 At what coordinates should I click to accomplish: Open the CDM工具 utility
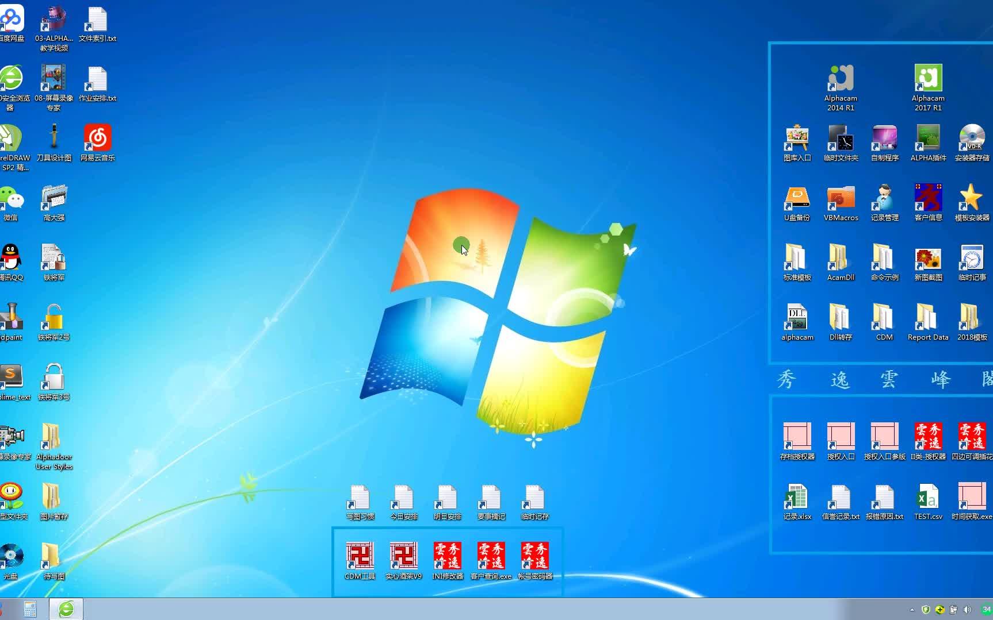tap(359, 556)
